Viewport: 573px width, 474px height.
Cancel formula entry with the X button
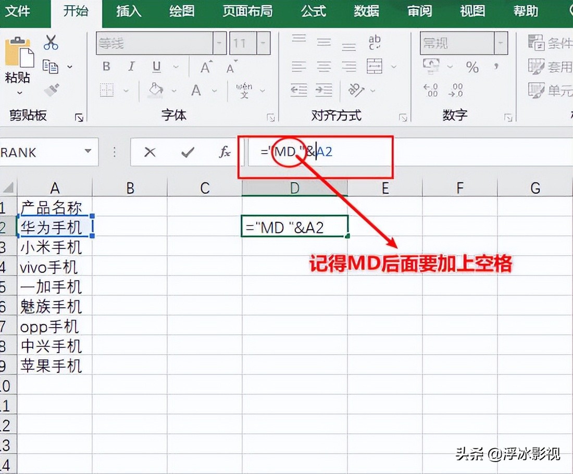pyautogui.click(x=150, y=152)
